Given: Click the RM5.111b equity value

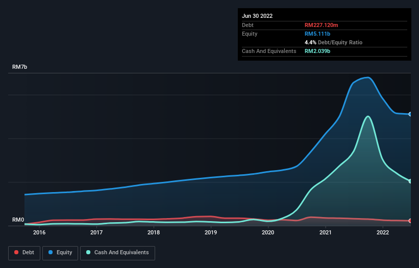Looking at the screenshot, I should click(x=317, y=34).
